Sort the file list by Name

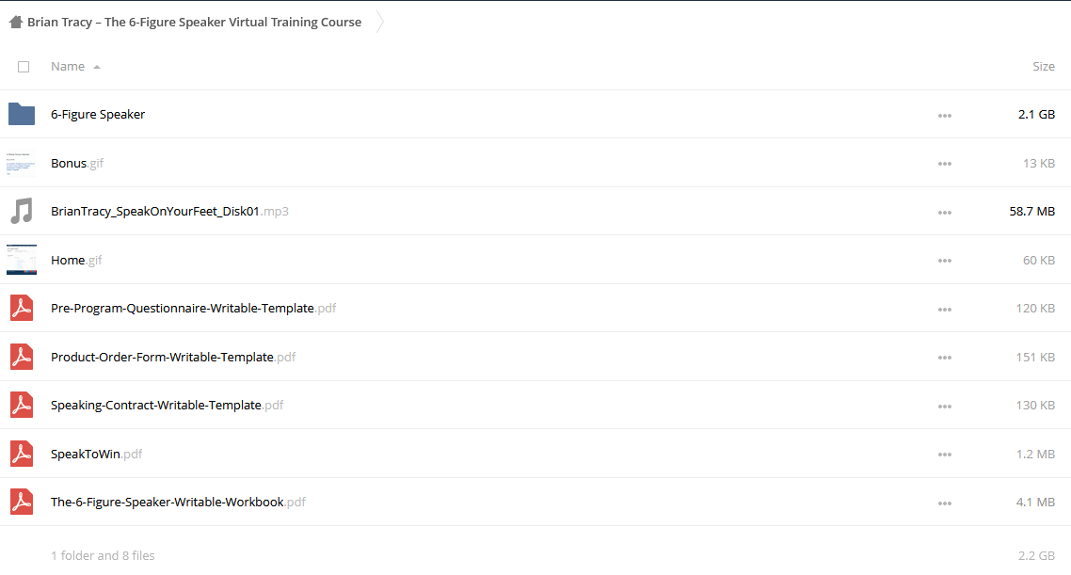pos(68,66)
